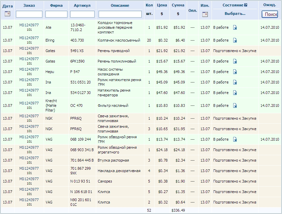Viewport: 282px width, 214px height.
Task: Cancel the Ina 534 0127 30 row
Action: point(235,93)
